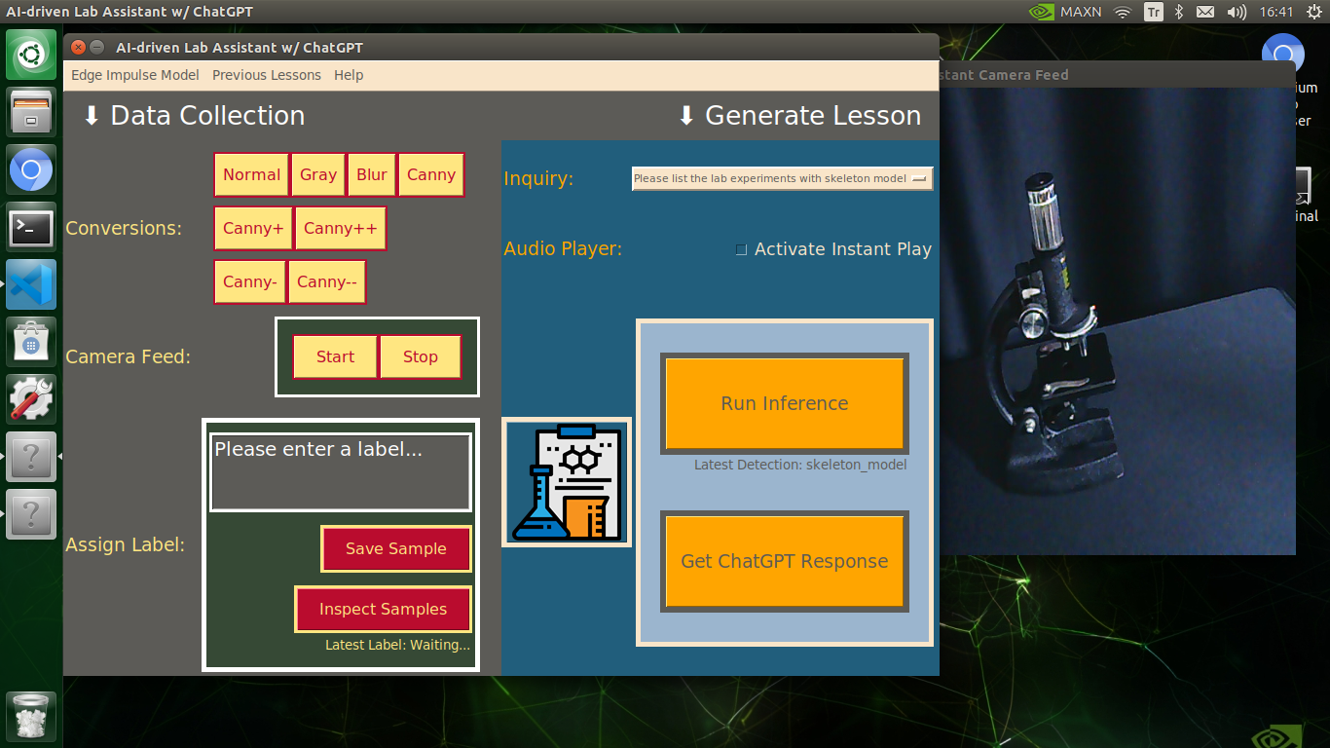The image size is (1330, 748).
Task: Click the Camera Feed: label
Action: [129, 356]
